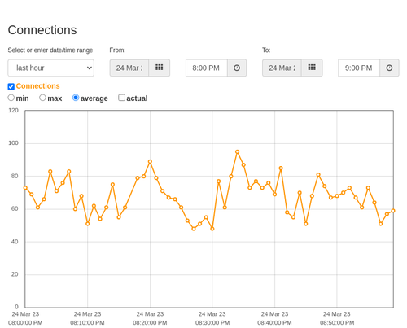Screen dimensions: 407x328
Task: Select the max radio button
Action: [x=42, y=98]
